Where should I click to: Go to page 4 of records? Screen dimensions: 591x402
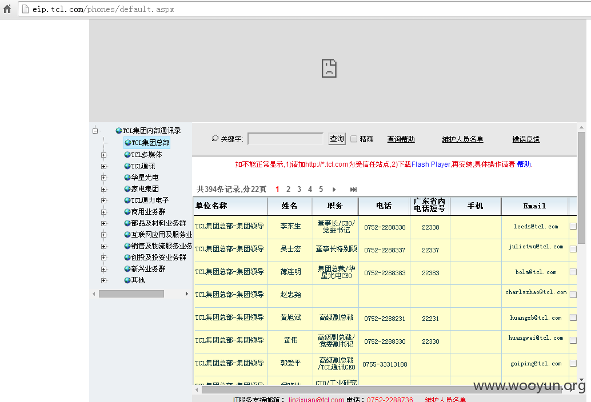tap(310, 190)
